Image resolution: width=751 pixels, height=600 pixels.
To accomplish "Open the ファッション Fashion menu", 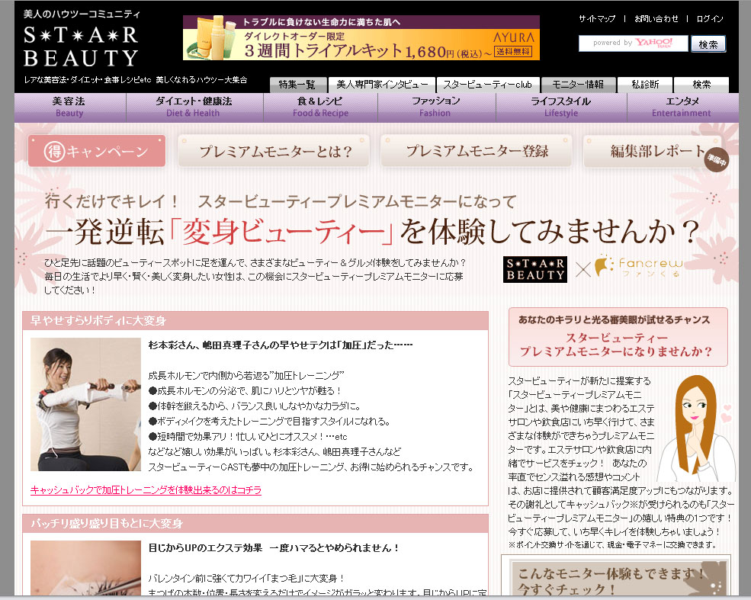I will coord(436,107).
